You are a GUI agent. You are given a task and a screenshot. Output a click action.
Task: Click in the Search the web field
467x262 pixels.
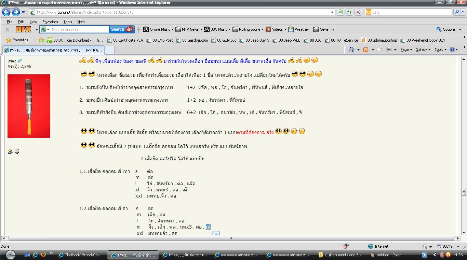coord(79,30)
